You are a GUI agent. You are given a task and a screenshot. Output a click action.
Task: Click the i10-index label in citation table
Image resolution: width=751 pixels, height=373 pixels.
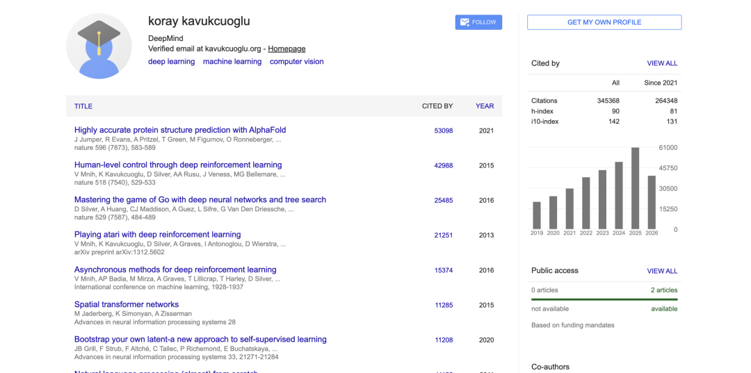click(545, 122)
